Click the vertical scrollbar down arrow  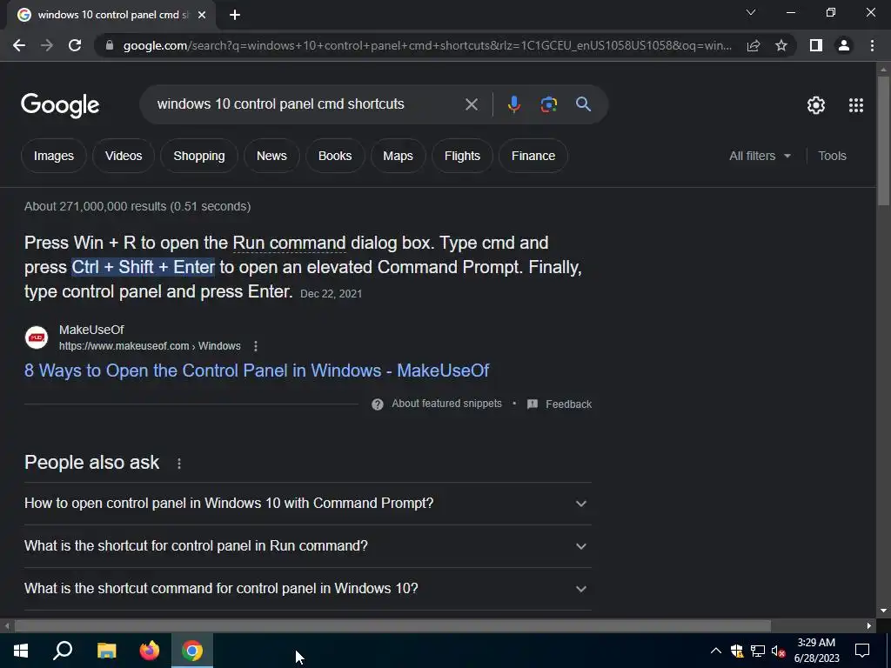click(883, 611)
